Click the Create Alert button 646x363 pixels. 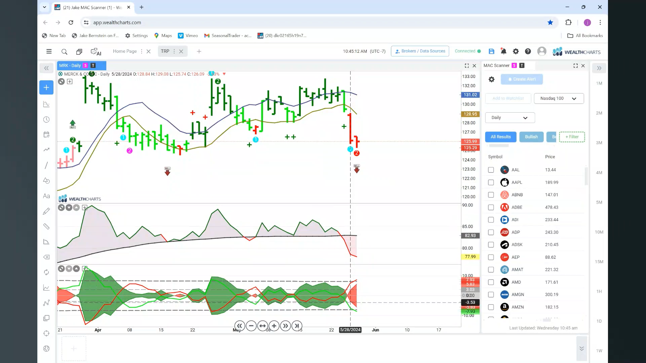pyautogui.click(x=522, y=79)
